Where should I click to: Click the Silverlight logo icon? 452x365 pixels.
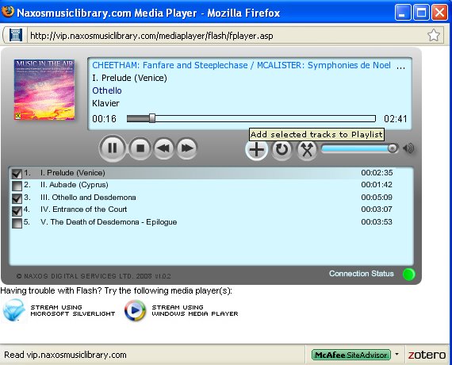tap(13, 310)
